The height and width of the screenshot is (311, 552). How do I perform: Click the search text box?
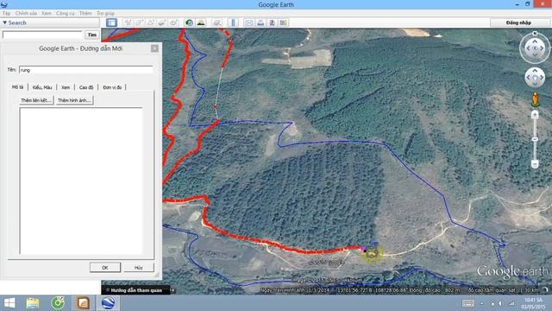(42, 35)
